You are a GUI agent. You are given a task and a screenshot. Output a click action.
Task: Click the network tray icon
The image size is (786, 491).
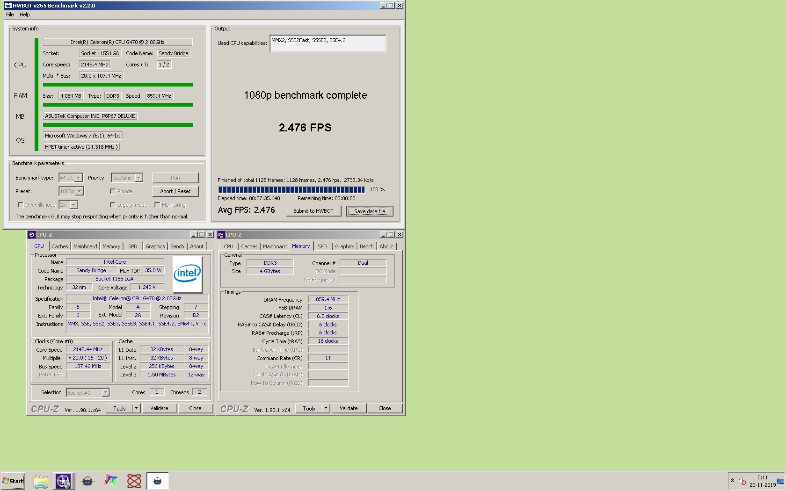coord(780,481)
